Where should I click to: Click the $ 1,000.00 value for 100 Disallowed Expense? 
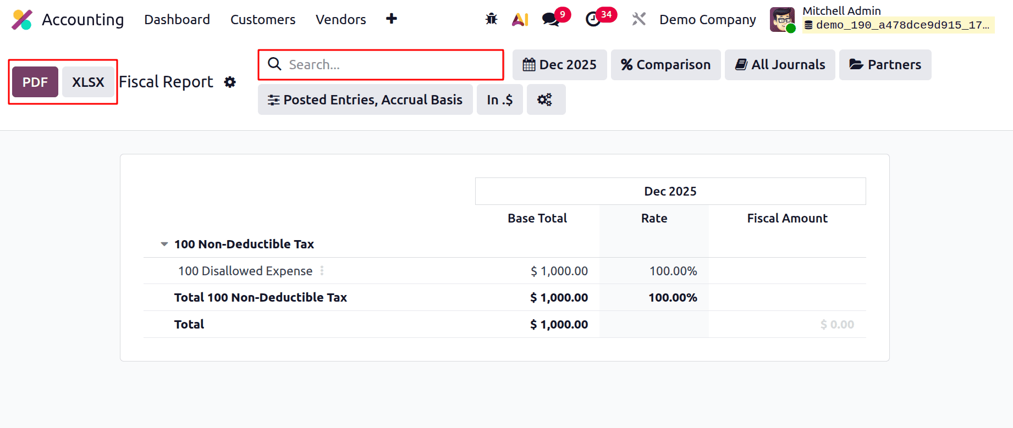click(559, 271)
